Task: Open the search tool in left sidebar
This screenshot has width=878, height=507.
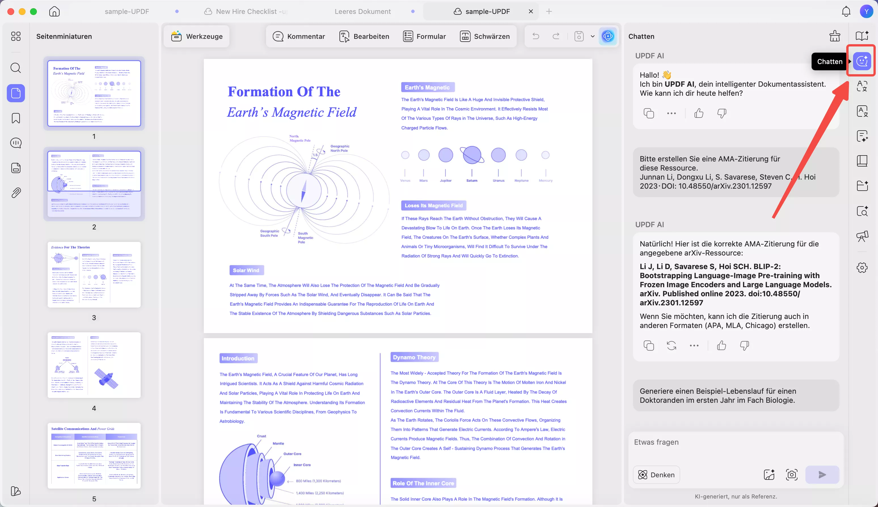Action: tap(16, 67)
